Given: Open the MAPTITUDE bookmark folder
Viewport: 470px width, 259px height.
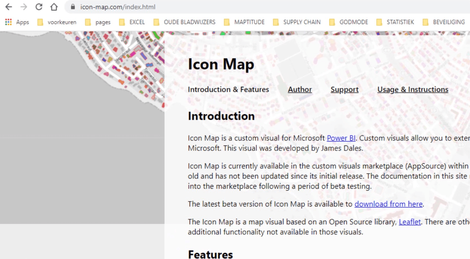Looking at the screenshot, I should pyautogui.click(x=244, y=22).
